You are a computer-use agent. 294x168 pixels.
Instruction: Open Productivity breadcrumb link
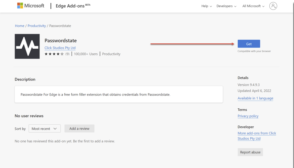(x=37, y=26)
